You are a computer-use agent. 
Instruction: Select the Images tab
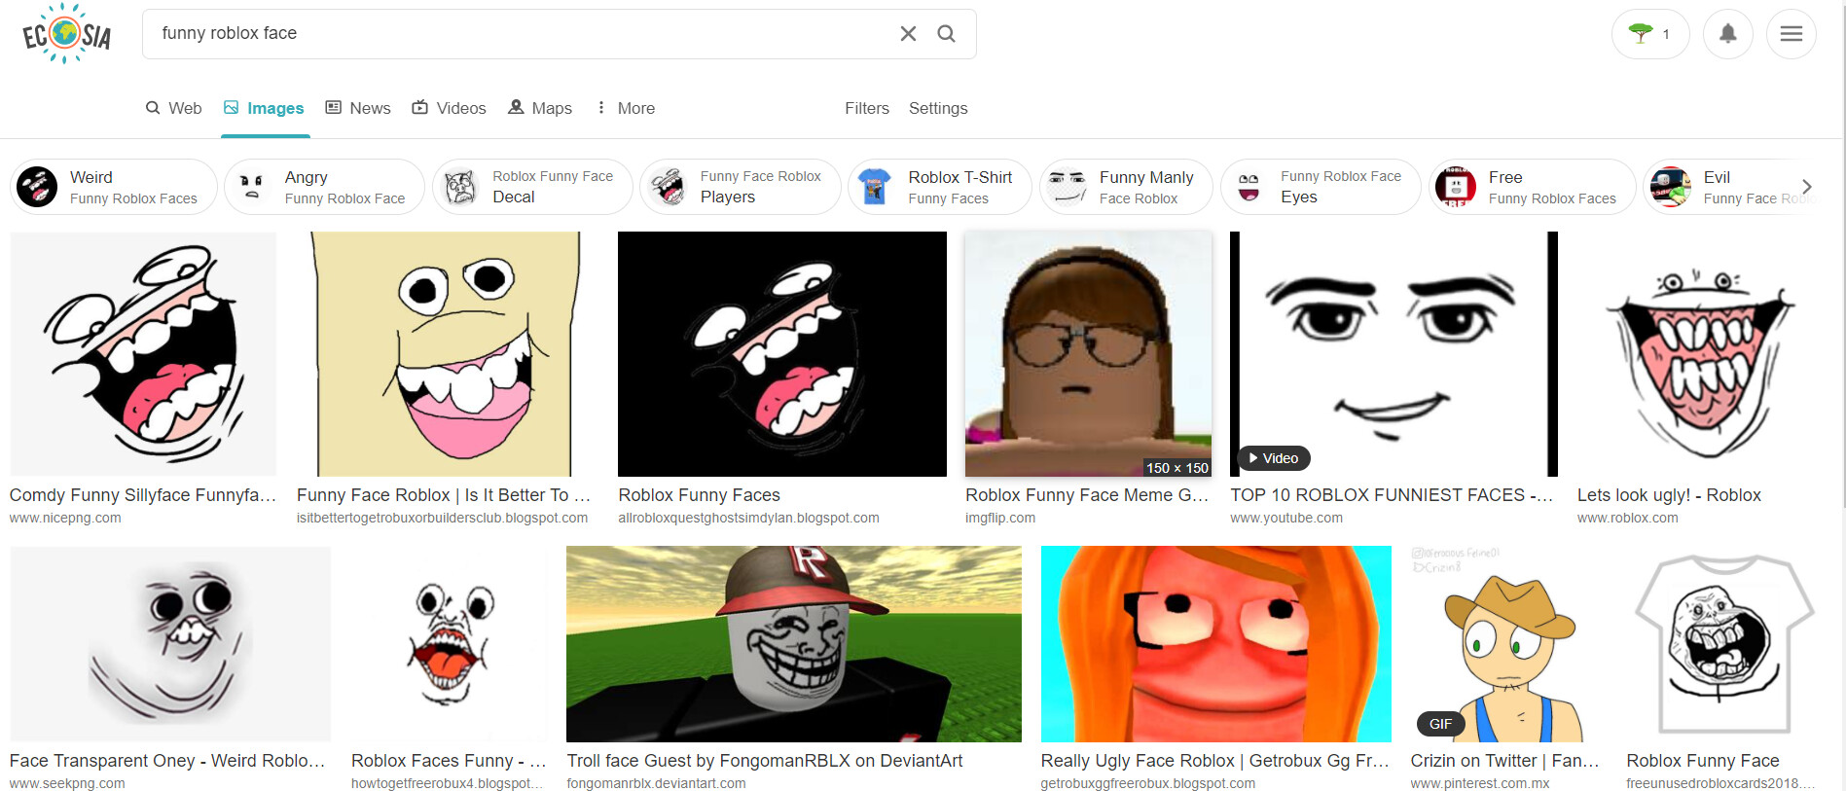point(264,108)
